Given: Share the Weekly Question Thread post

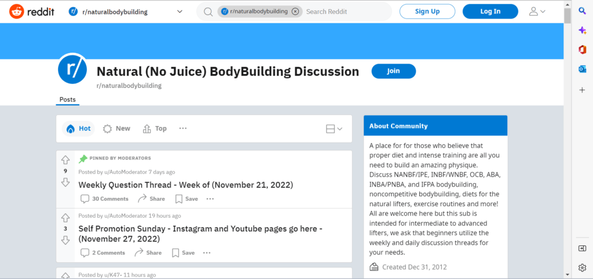Looking at the screenshot, I should tap(151, 199).
